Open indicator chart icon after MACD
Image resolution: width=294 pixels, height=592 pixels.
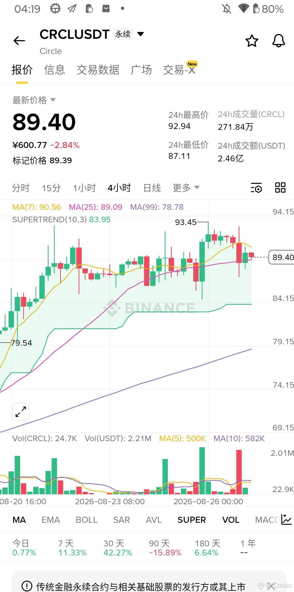(x=286, y=519)
